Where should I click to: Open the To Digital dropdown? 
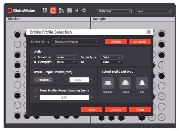111,62
